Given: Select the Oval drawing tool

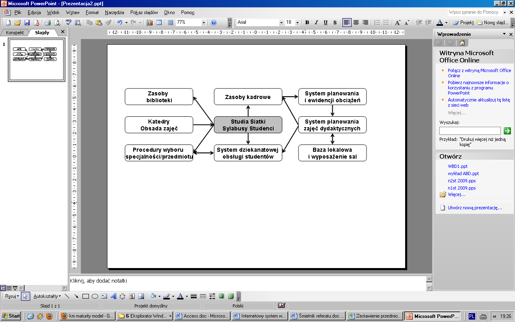Looking at the screenshot, I should (x=95, y=296).
